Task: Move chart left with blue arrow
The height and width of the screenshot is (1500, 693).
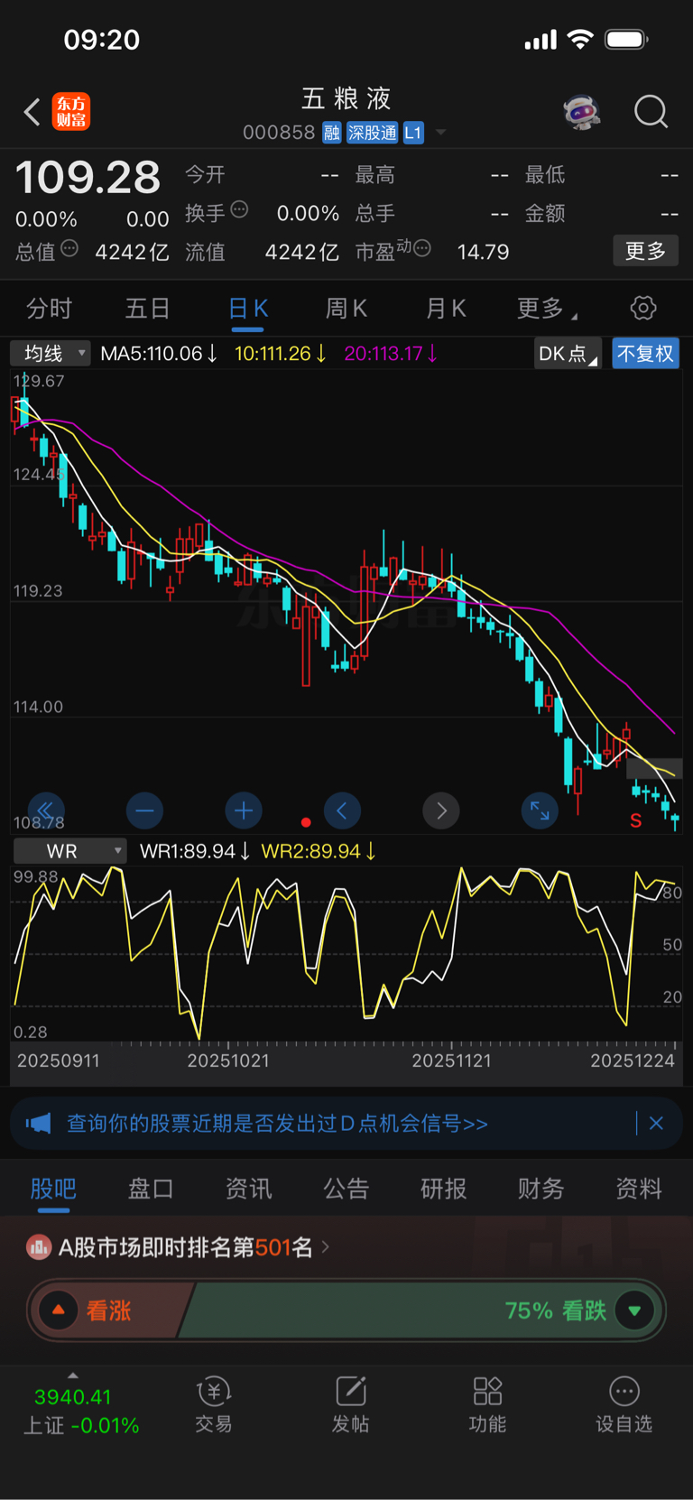Action: click(x=342, y=810)
